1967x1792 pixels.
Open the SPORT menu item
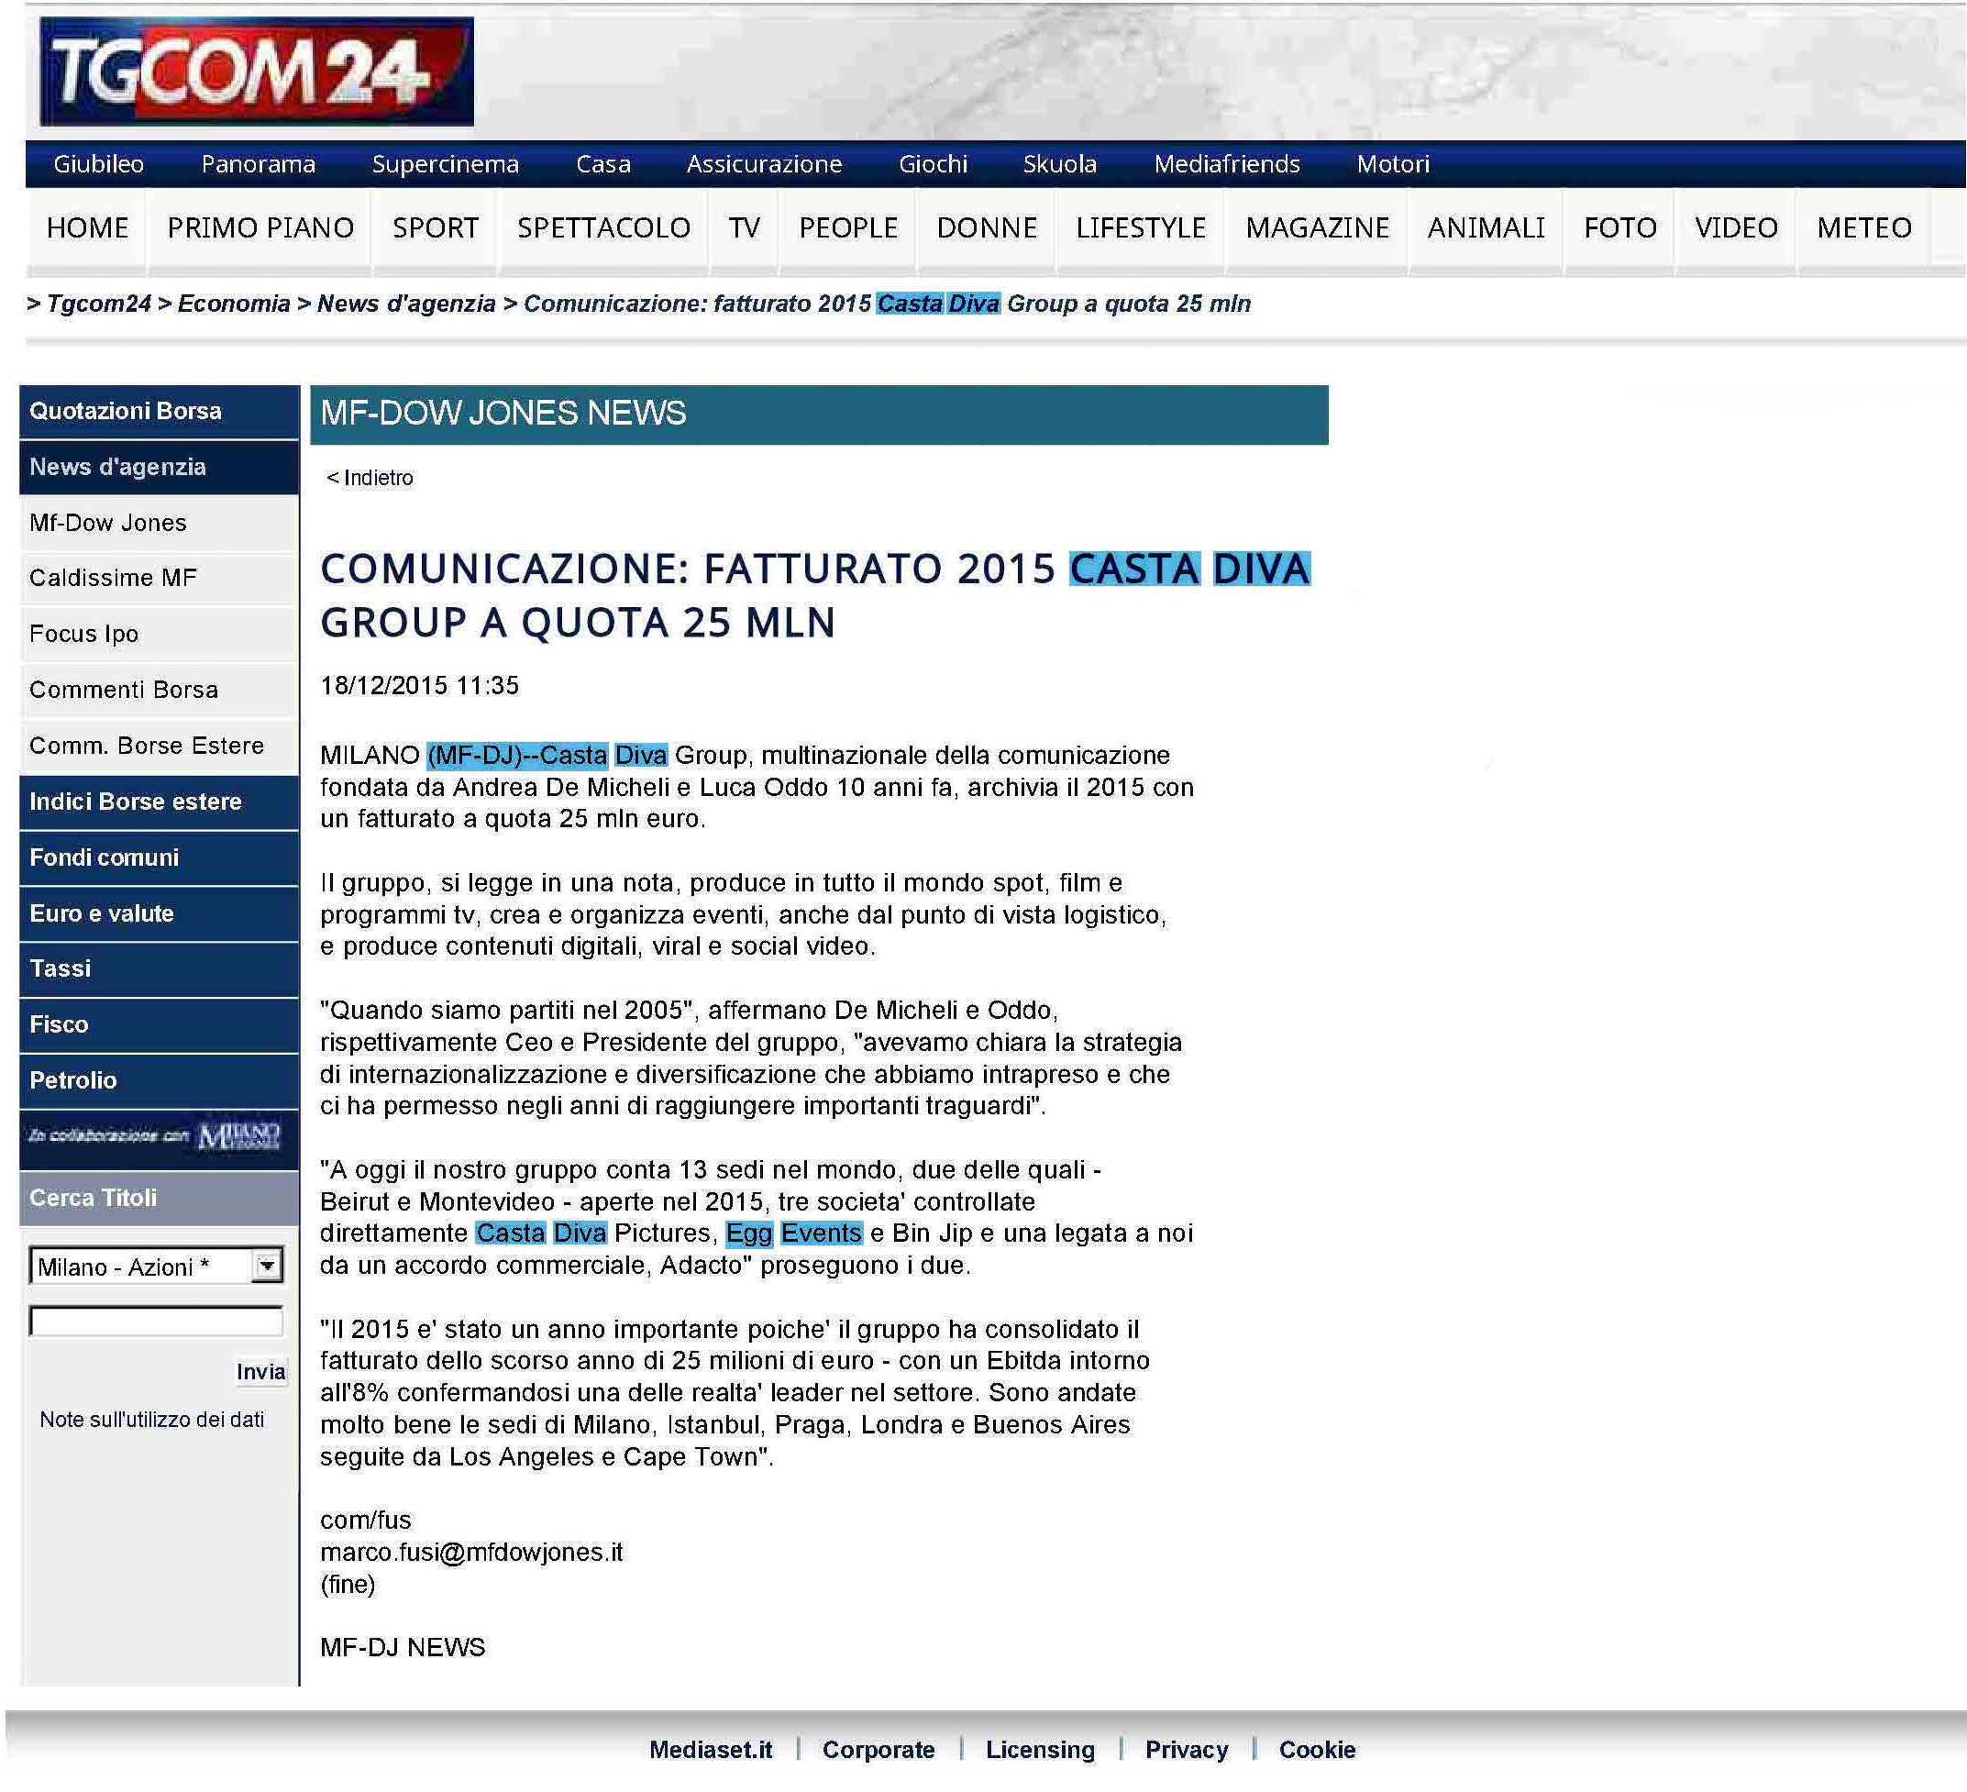tap(436, 228)
